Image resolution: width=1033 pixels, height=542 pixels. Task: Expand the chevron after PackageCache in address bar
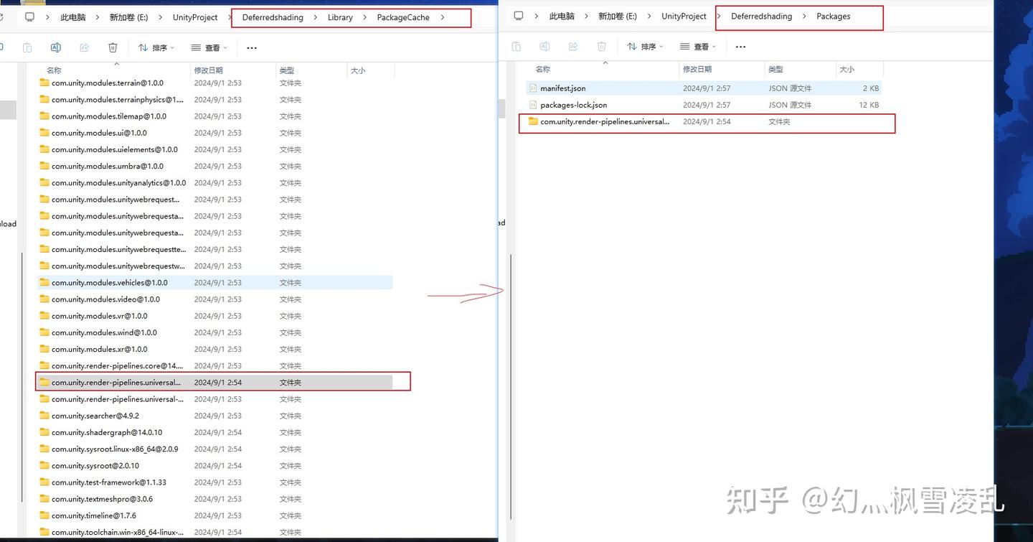[443, 17]
